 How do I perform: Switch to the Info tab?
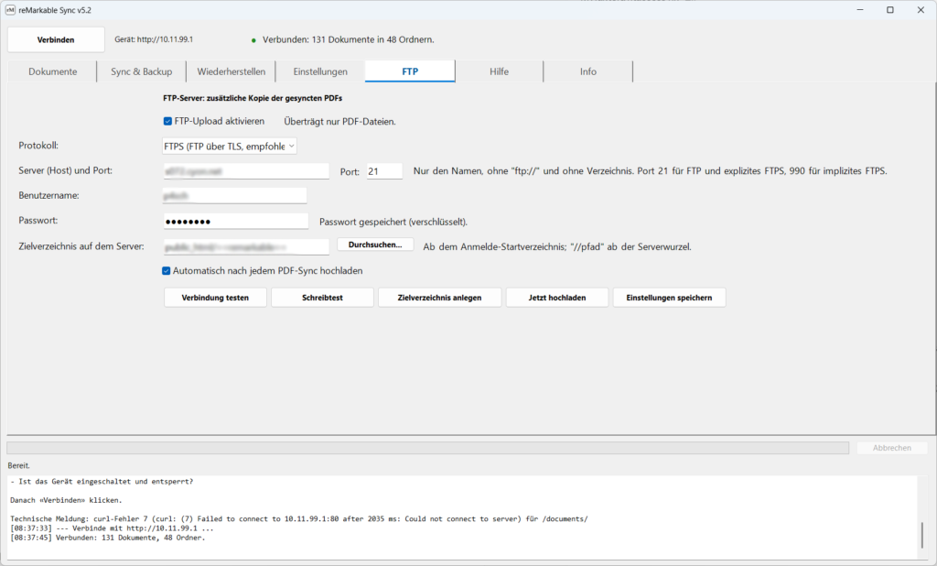point(588,71)
